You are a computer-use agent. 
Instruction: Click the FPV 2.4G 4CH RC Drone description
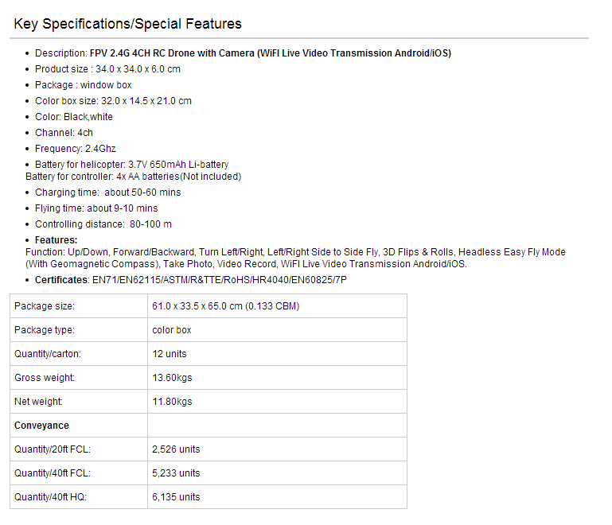point(270,53)
